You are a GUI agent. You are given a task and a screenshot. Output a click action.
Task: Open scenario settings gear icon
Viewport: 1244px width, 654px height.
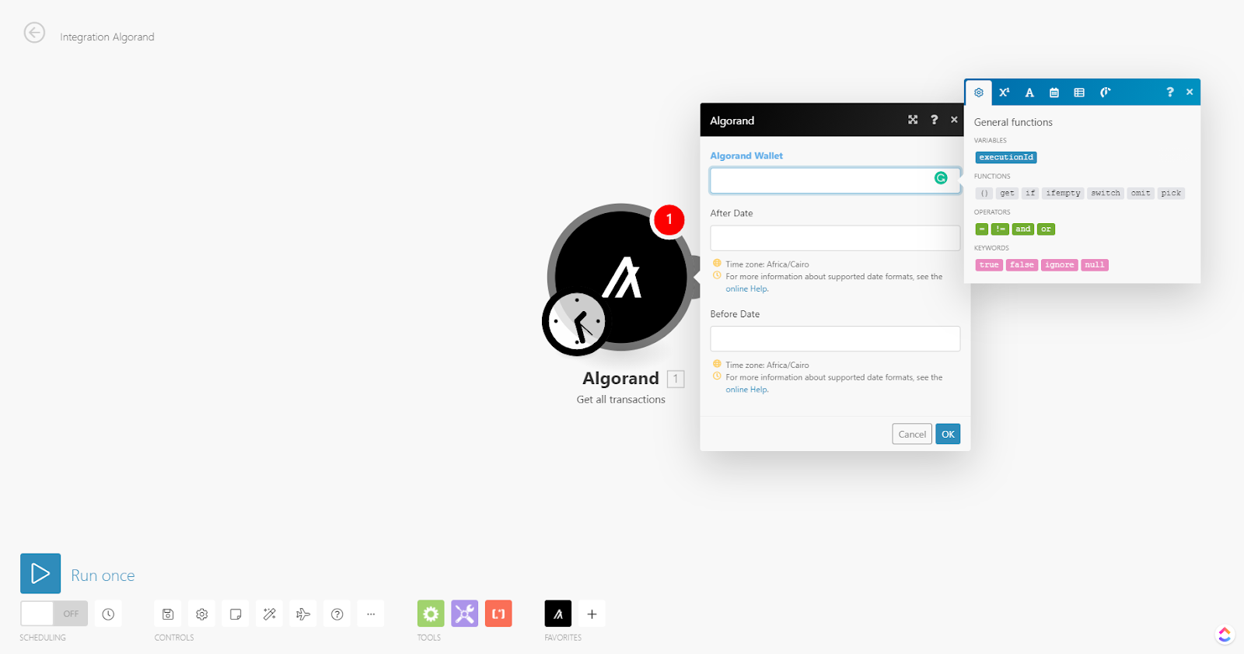pyautogui.click(x=202, y=614)
